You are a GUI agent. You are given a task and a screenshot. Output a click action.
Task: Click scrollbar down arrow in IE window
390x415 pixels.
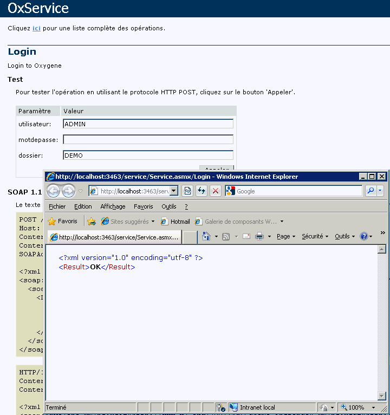pyautogui.click(x=381, y=396)
